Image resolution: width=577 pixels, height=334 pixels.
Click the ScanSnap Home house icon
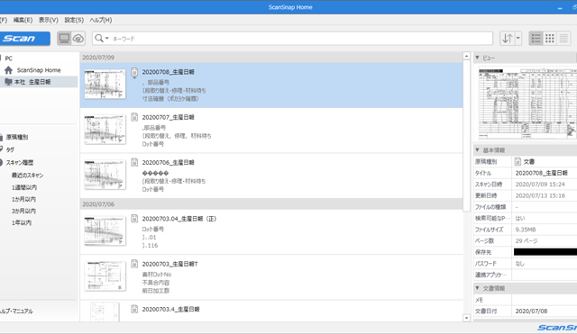point(8,70)
